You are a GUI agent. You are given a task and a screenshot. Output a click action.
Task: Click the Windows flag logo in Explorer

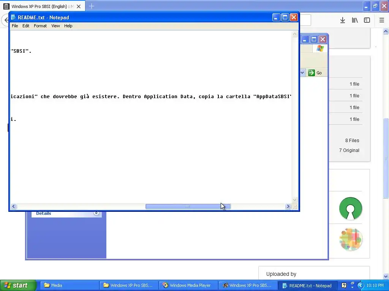coord(320,48)
